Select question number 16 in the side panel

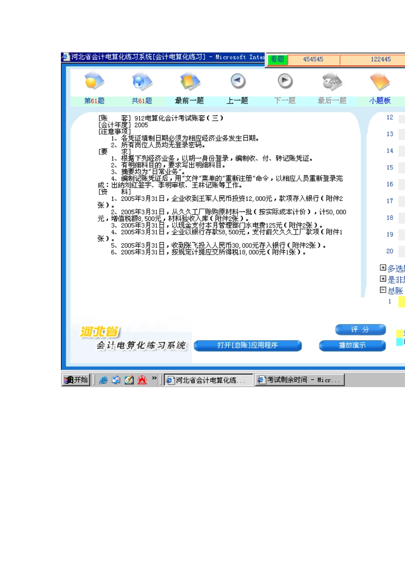[x=390, y=184]
